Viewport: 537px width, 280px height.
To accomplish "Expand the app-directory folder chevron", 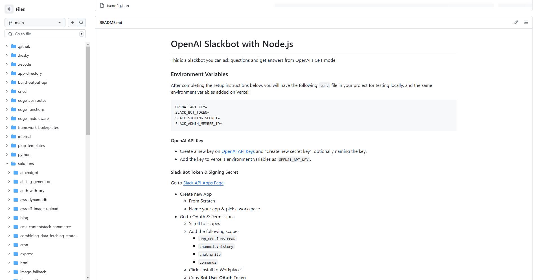I will click(x=7, y=73).
